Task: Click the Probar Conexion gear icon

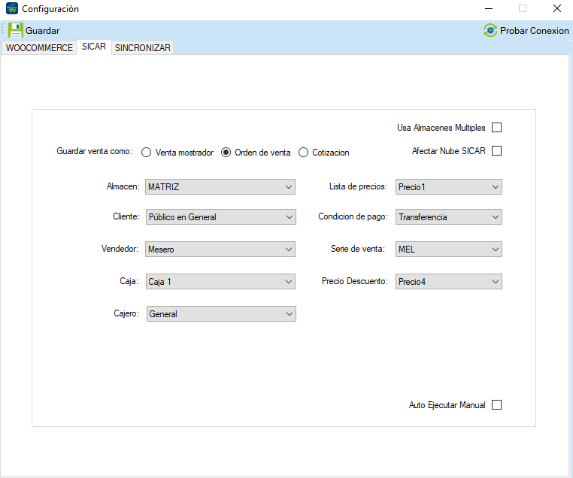Action: click(490, 30)
